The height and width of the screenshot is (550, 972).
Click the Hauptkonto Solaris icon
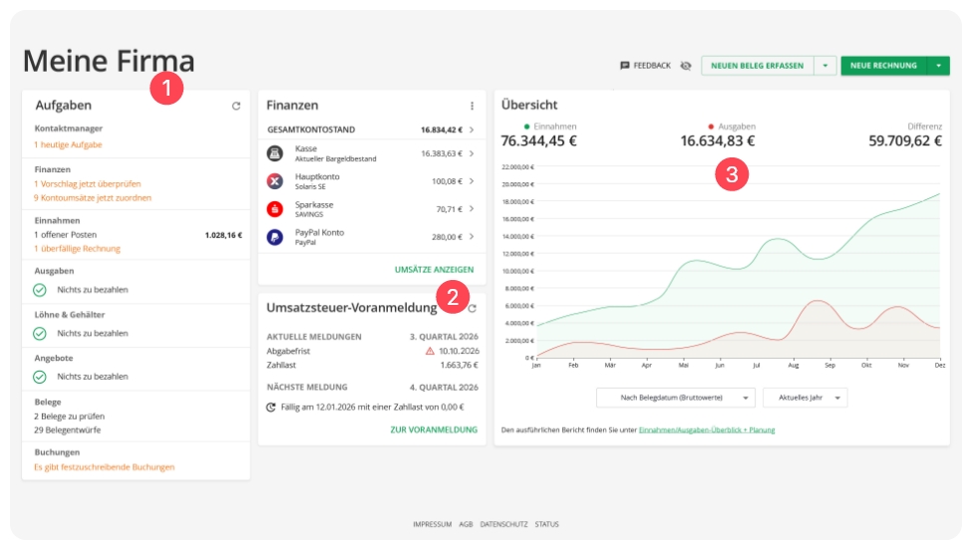pos(275,181)
